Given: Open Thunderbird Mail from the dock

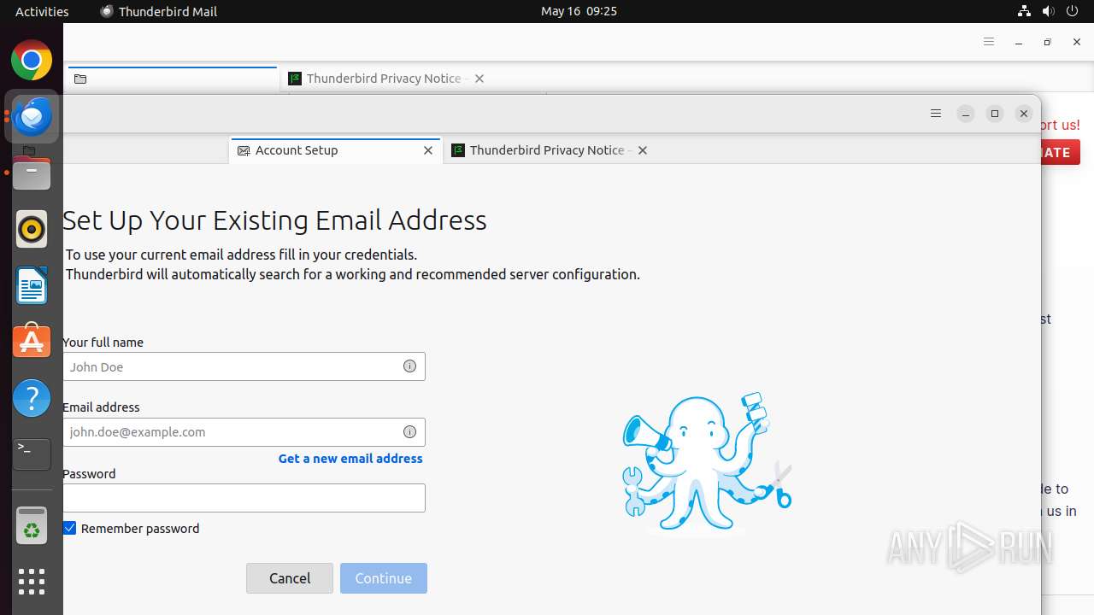Looking at the screenshot, I should (32, 116).
